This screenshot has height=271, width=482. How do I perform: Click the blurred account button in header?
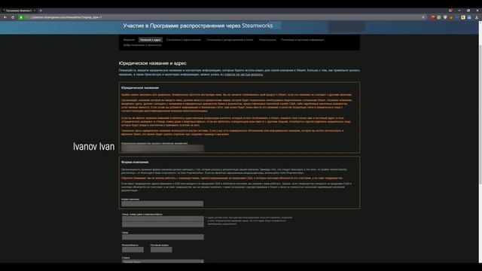(x=346, y=26)
